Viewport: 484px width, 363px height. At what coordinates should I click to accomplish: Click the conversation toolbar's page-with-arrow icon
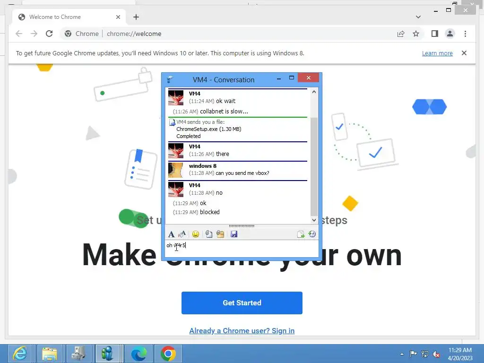[x=301, y=234]
